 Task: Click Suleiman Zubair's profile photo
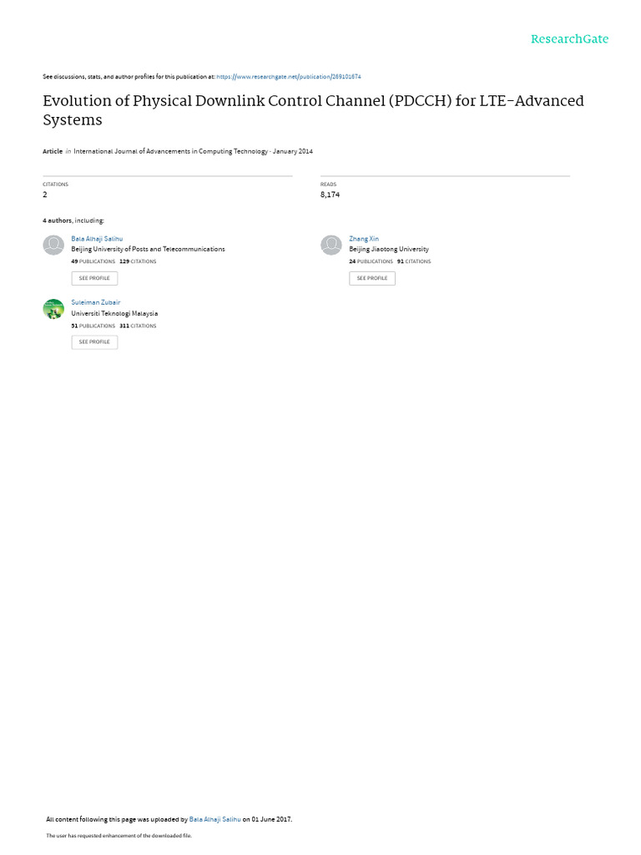tap(53, 309)
